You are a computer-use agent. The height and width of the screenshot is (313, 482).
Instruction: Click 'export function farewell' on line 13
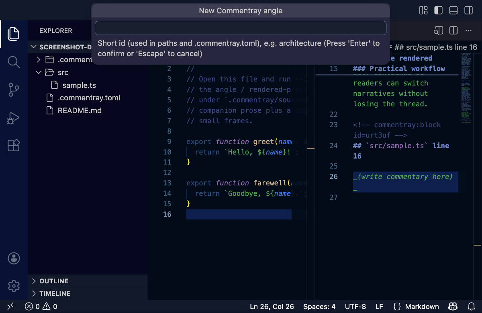point(237,183)
